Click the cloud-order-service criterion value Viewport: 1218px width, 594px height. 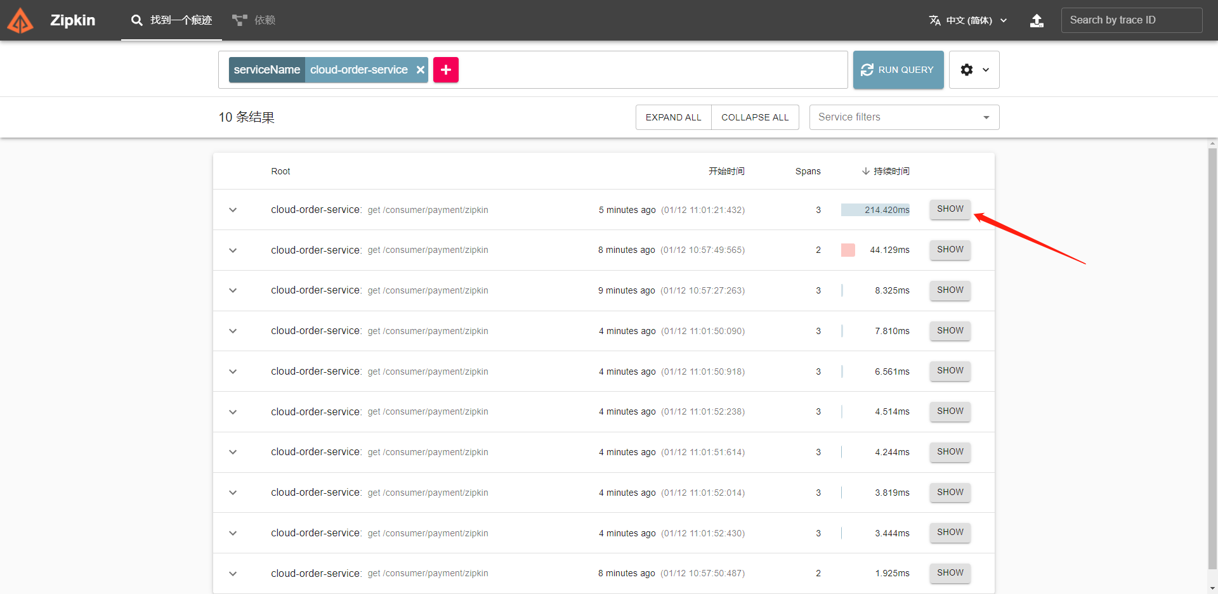click(x=359, y=70)
